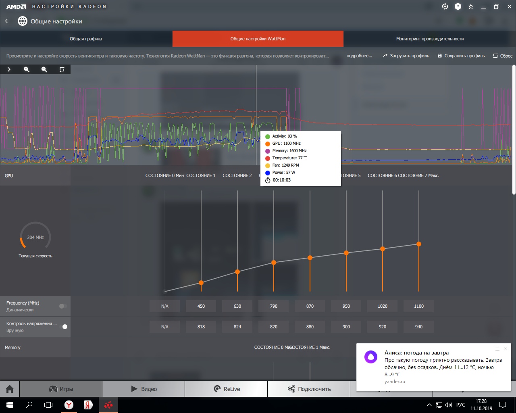516x413 pixels.
Task: Show hidden system tray icons
Action: [x=429, y=405]
